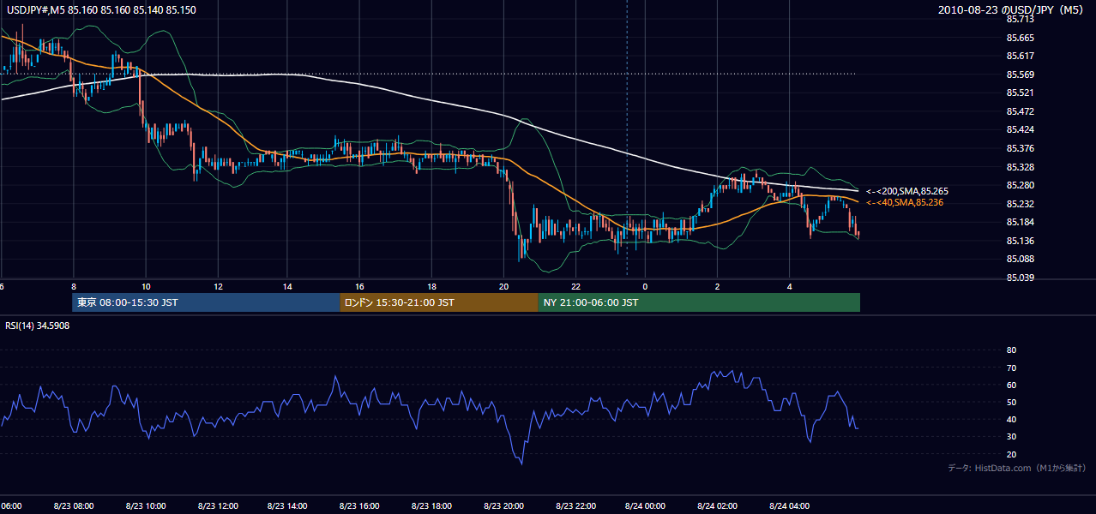Click RSI scale value 70
Screen dimensions: 1096x514
(x=1011, y=368)
